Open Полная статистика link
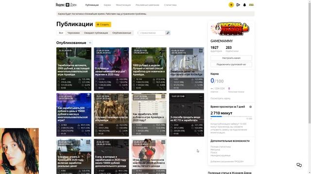This screenshot has width=311, height=174. point(220,147)
